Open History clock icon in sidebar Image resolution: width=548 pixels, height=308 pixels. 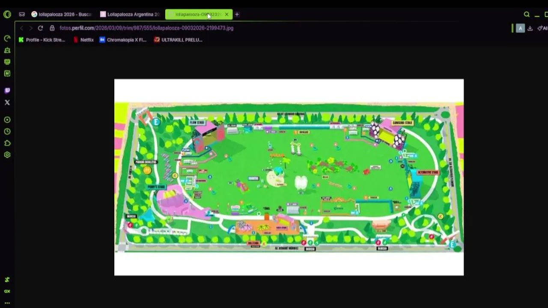click(x=7, y=131)
